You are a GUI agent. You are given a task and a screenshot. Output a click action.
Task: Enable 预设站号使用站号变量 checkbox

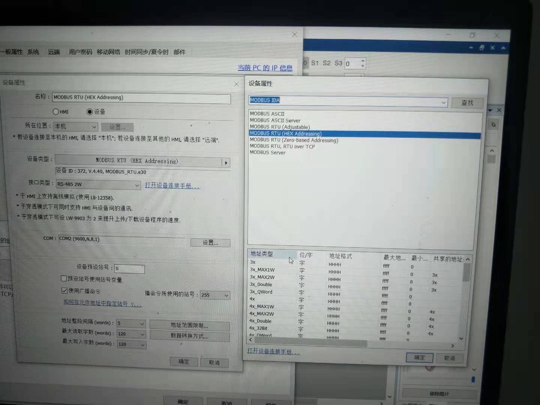pos(64,279)
